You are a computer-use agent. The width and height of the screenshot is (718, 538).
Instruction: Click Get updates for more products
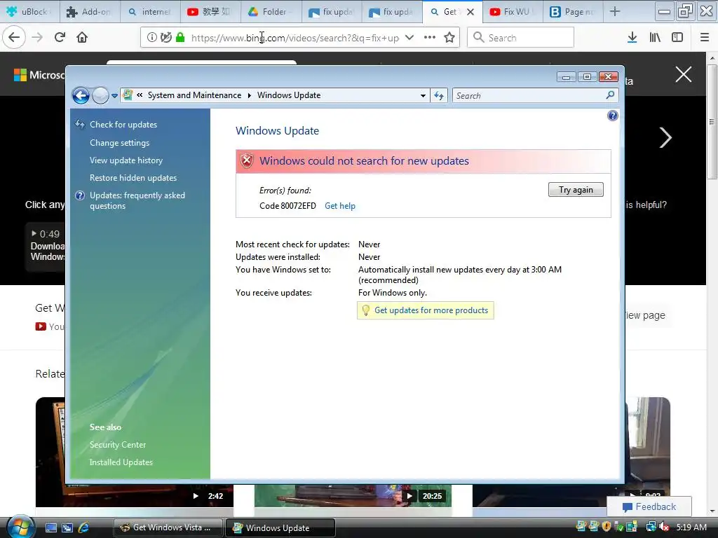(x=431, y=310)
